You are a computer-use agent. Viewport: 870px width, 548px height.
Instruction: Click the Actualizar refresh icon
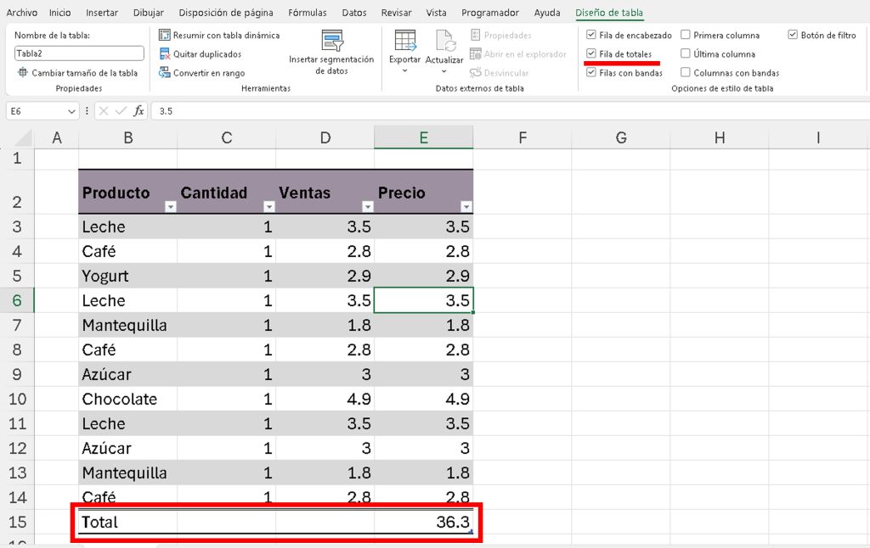(x=444, y=41)
